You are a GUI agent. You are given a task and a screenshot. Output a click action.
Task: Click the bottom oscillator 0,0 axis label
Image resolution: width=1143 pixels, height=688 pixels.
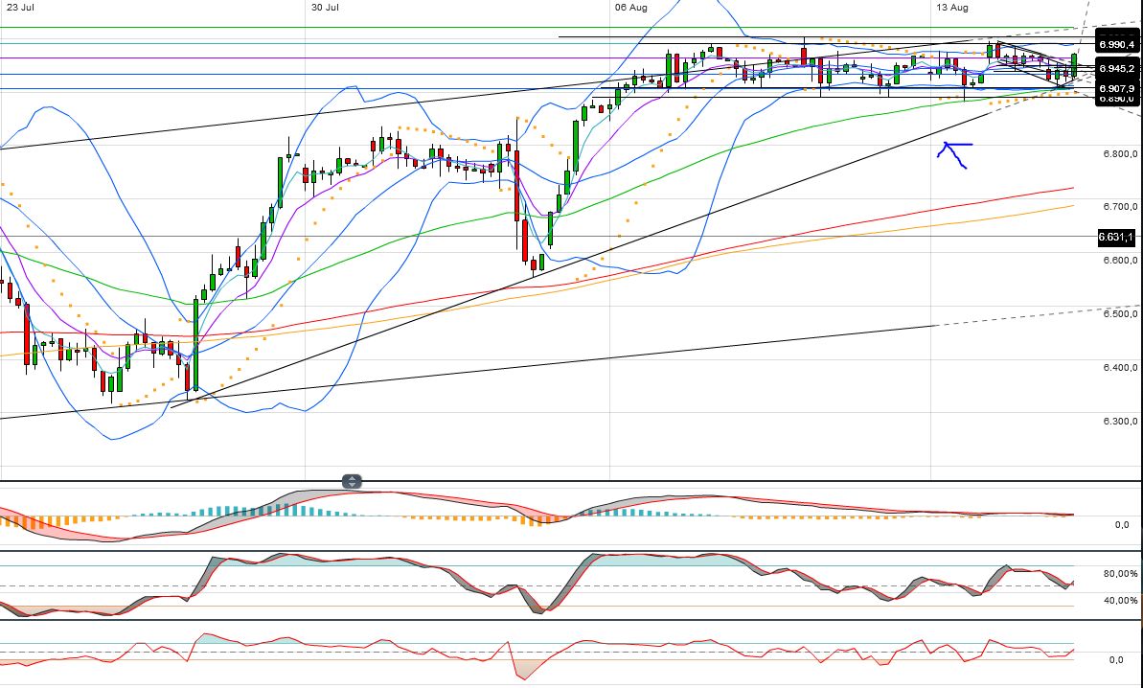coord(1116,660)
